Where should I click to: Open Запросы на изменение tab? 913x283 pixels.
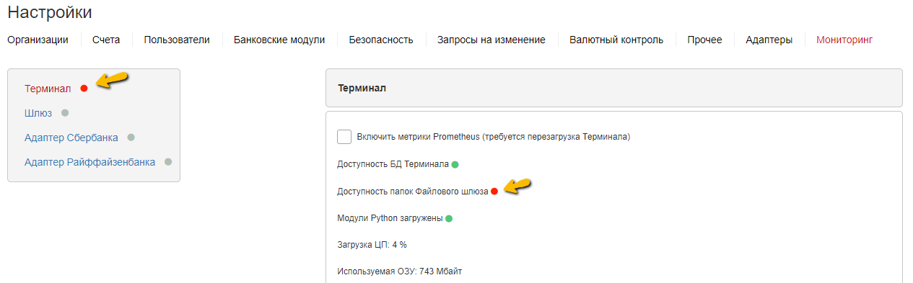[492, 40]
